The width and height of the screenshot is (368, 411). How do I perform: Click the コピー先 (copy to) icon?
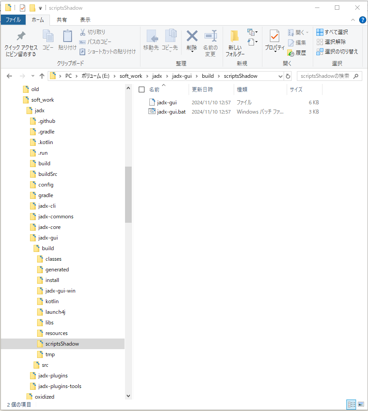coord(171,35)
